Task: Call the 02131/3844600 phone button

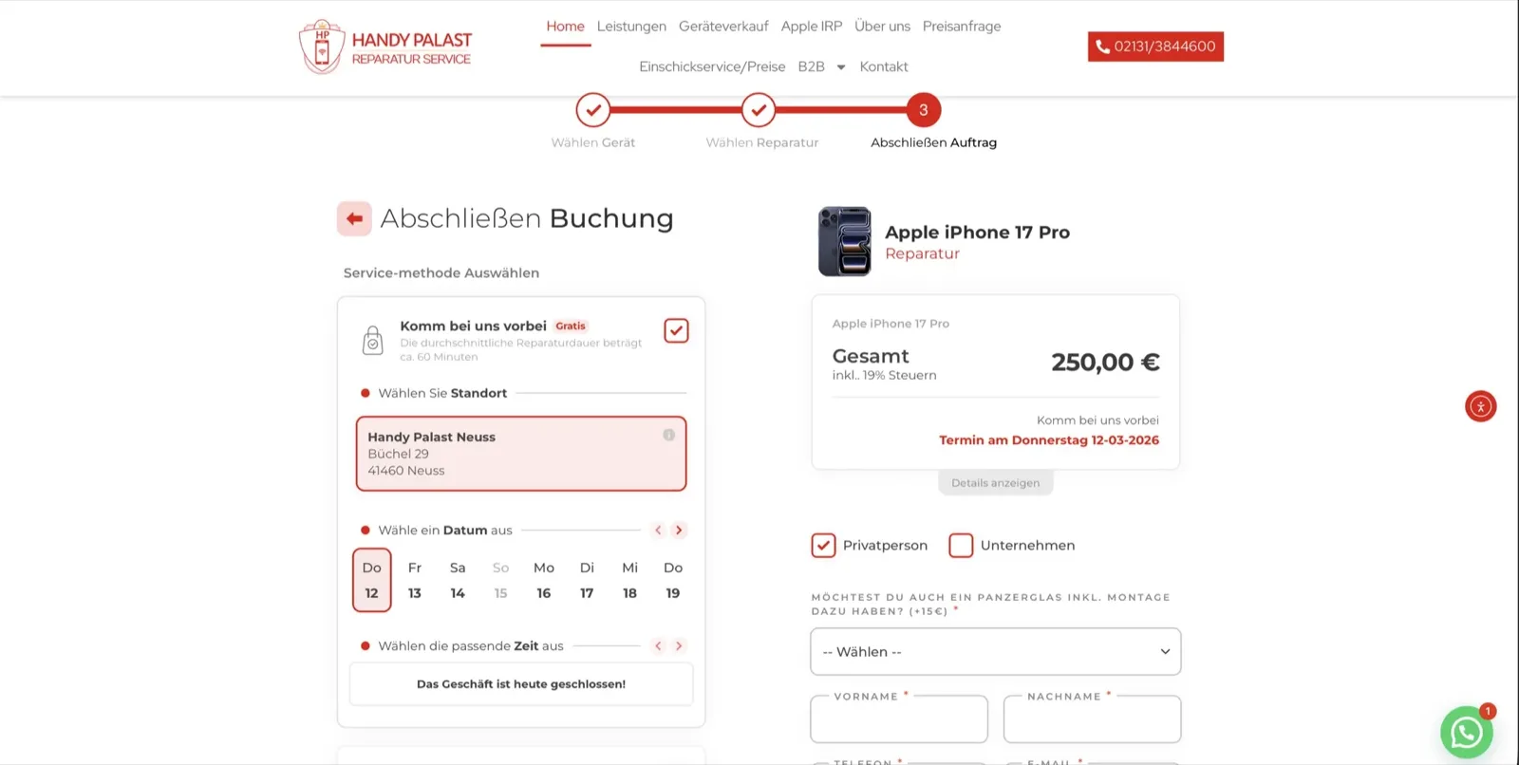Action: [x=1155, y=47]
